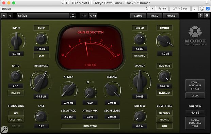Click the LIMITER threshold knob
Viewport: 211px width, 134px height.
click(x=164, y=41)
